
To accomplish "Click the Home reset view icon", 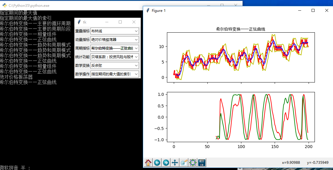I will 148,163.
